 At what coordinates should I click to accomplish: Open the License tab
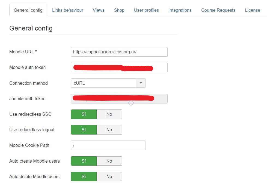(252, 10)
